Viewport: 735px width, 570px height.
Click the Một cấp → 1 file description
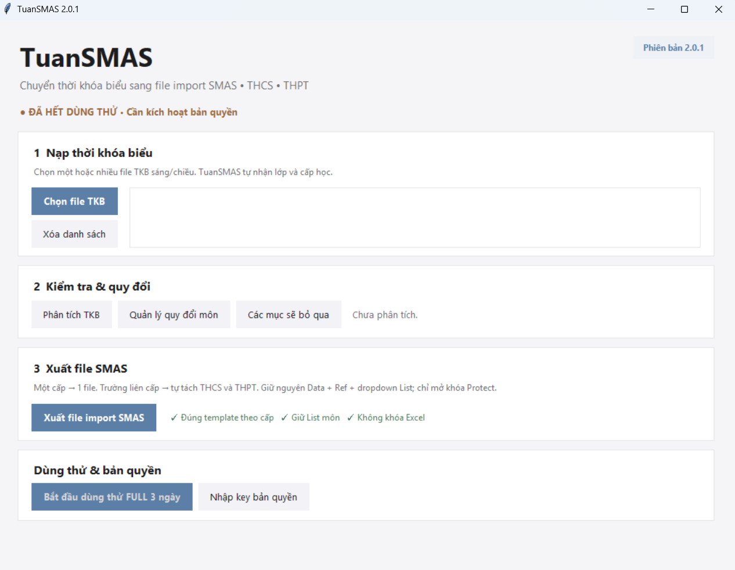pos(265,388)
